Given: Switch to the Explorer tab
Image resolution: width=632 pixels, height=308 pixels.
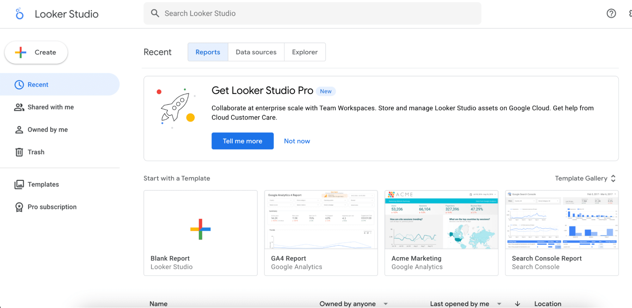Looking at the screenshot, I should point(305,52).
